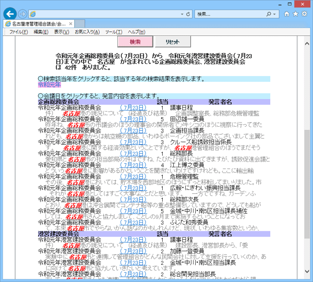The height and width of the screenshot is (282, 313).
Task: Click the 港営建設委員会 section header
Action: coord(58,234)
